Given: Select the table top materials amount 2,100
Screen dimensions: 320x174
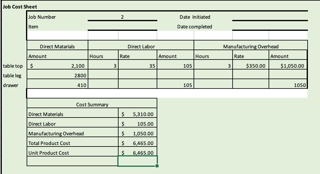Looking at the screenshot, I should click(57, 65).
